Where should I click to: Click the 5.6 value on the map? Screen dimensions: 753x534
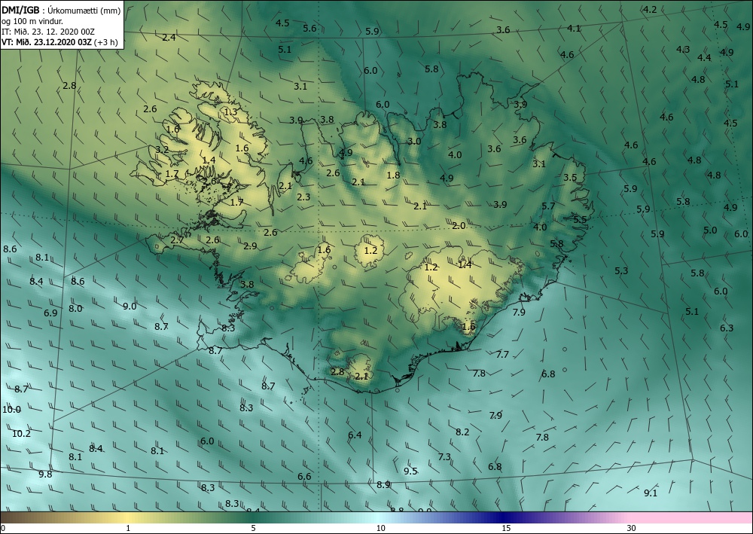tap(309, 29)
